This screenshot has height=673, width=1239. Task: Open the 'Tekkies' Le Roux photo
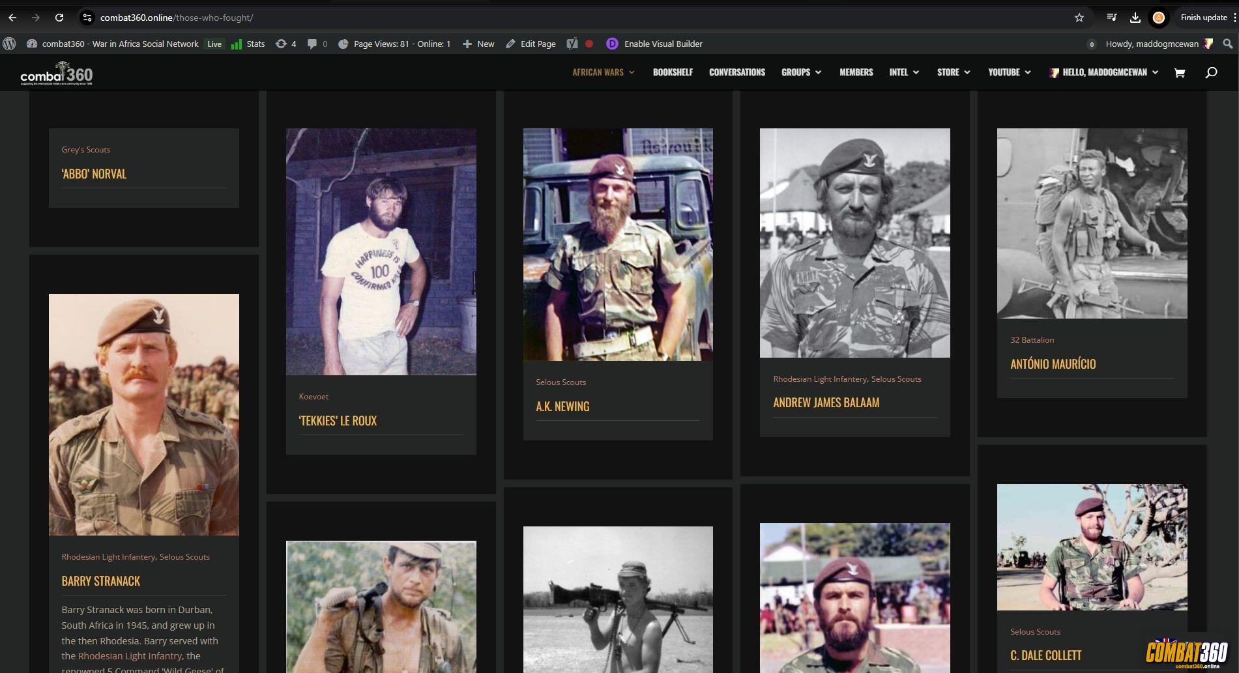coord(381,251)
